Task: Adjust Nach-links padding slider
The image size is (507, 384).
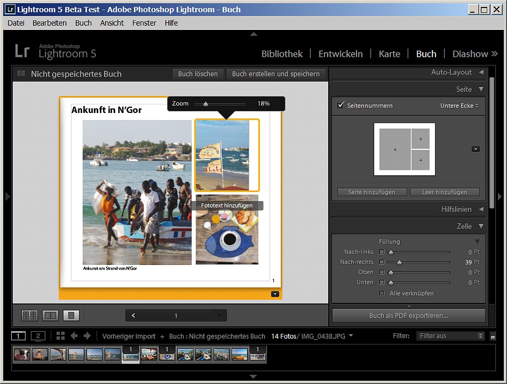Action: (x=391, y=252)
